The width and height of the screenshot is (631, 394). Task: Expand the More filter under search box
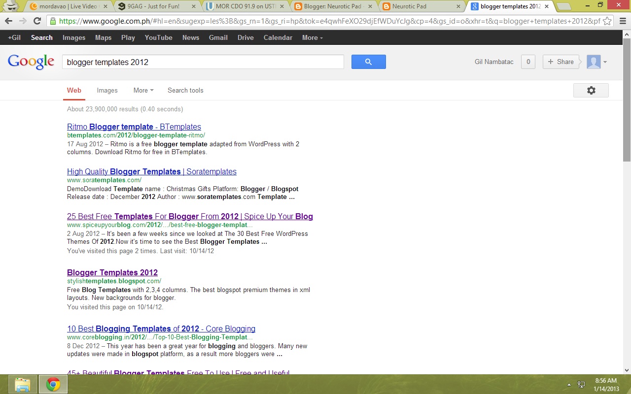click(x=143, y=90)
